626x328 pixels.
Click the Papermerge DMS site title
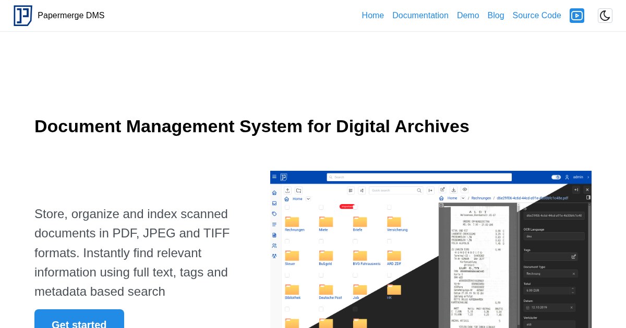pyautogui.click(x=71, y=16)
